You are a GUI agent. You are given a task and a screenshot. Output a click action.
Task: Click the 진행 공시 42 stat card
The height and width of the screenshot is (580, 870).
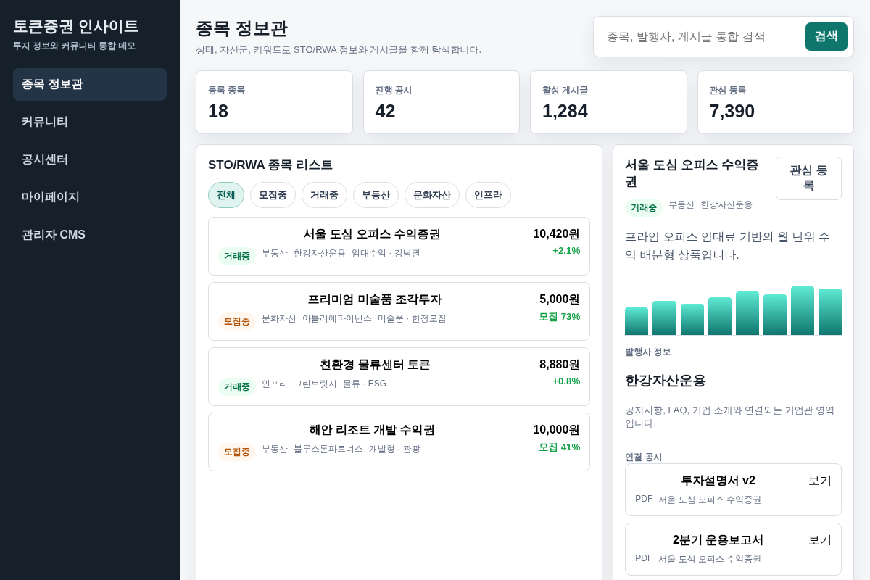tap(442, 102)
